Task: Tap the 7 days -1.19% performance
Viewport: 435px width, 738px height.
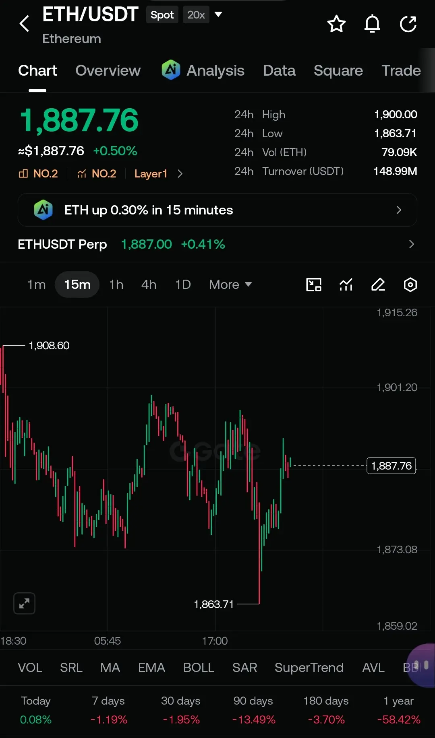Action: pyautogui.click(x=108, y=710)
